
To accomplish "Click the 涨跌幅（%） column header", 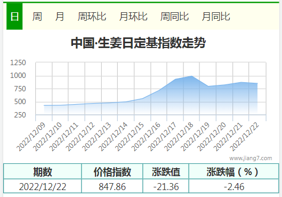I will click(x=234, y=171).
